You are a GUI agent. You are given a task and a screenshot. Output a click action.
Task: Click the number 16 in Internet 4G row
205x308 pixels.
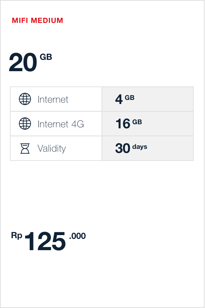click(123, 124)
